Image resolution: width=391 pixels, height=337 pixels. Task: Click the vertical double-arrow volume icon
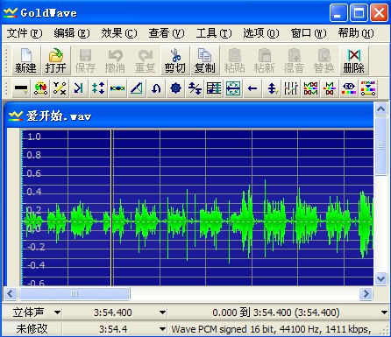coord(272,88)
